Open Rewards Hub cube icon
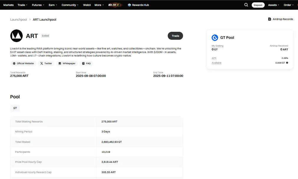This screenshot has width=298, height=179. coord(129,5)
